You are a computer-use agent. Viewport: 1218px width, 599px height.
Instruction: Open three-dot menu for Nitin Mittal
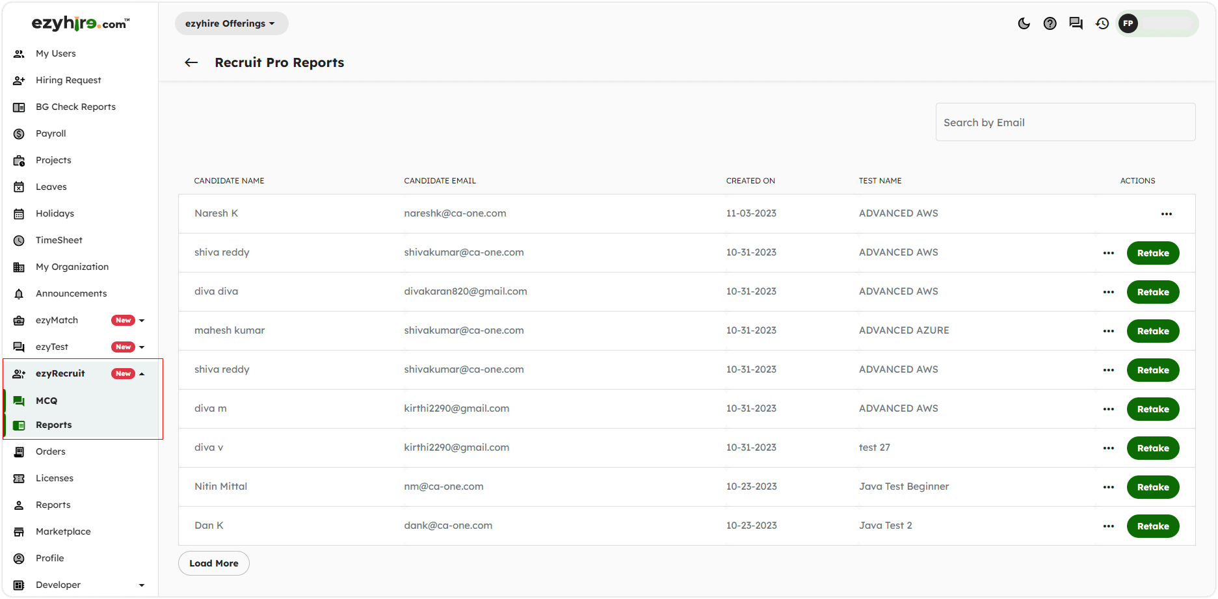pyautogui.click(x=1109, y=487)
